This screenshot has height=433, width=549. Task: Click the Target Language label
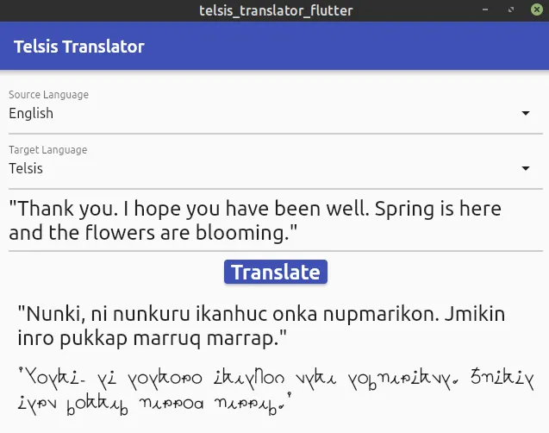pyautogui.click(x=48, y=150)
